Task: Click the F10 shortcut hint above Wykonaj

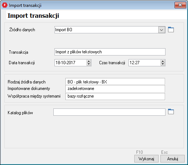Action: pos(139,152)
